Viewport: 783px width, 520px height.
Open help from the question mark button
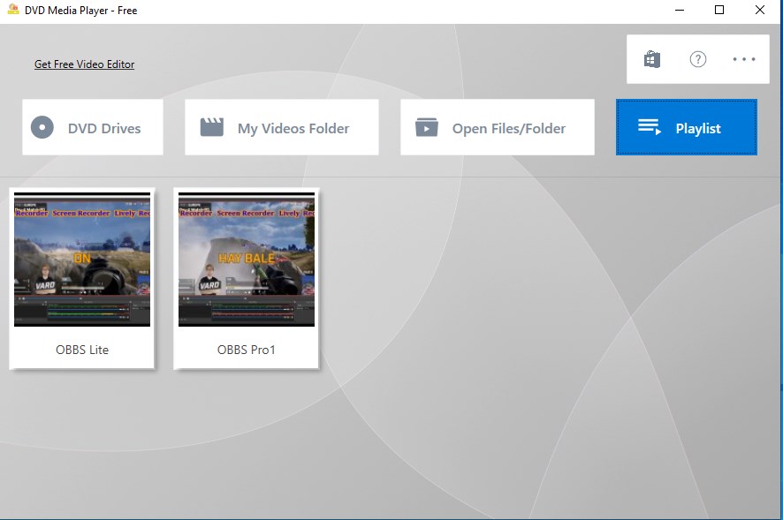pyautogui.click(x=697, y=59)
